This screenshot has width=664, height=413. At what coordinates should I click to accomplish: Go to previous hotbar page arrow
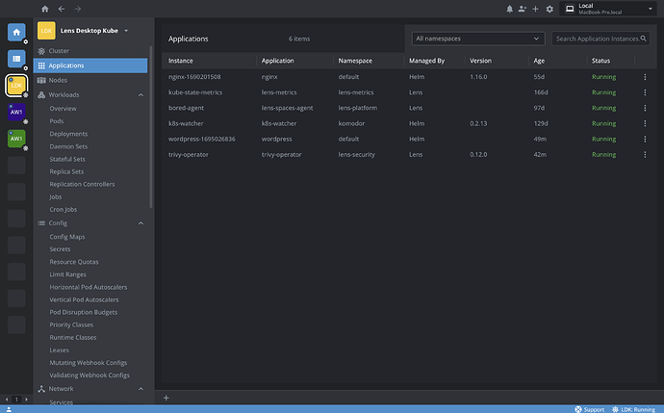coord(7,399)
